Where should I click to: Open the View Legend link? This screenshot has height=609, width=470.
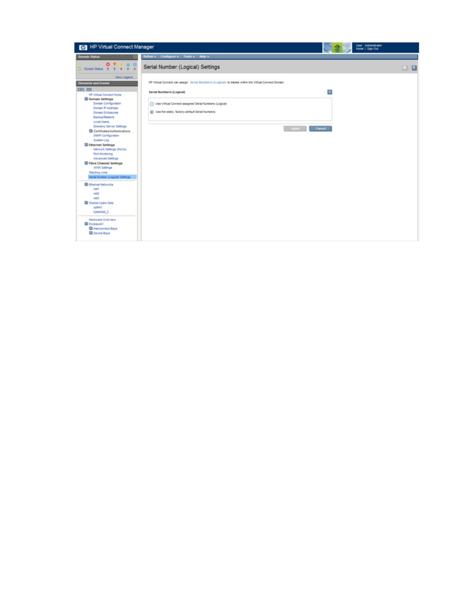point(124,77)
